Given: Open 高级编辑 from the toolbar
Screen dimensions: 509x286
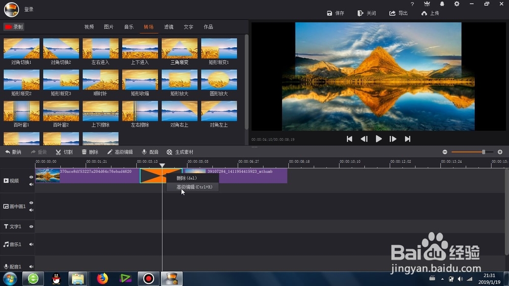Looking at the screenshot, I should click(x=120, y=152).
